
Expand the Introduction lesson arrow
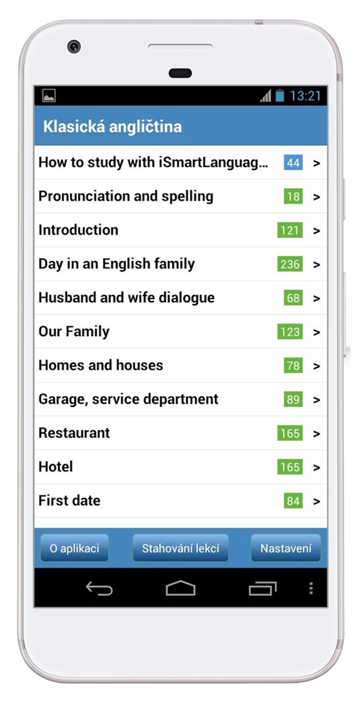pos(317,231)
